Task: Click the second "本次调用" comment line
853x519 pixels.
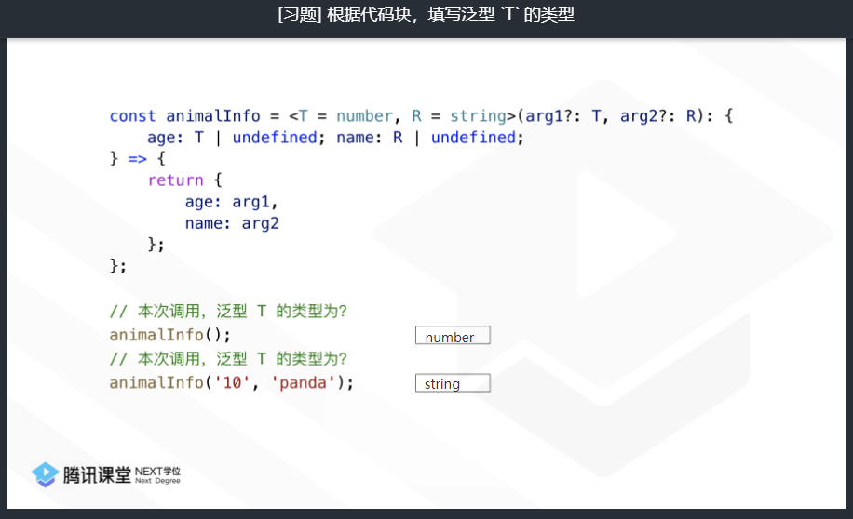Action: tap(228, 359)
